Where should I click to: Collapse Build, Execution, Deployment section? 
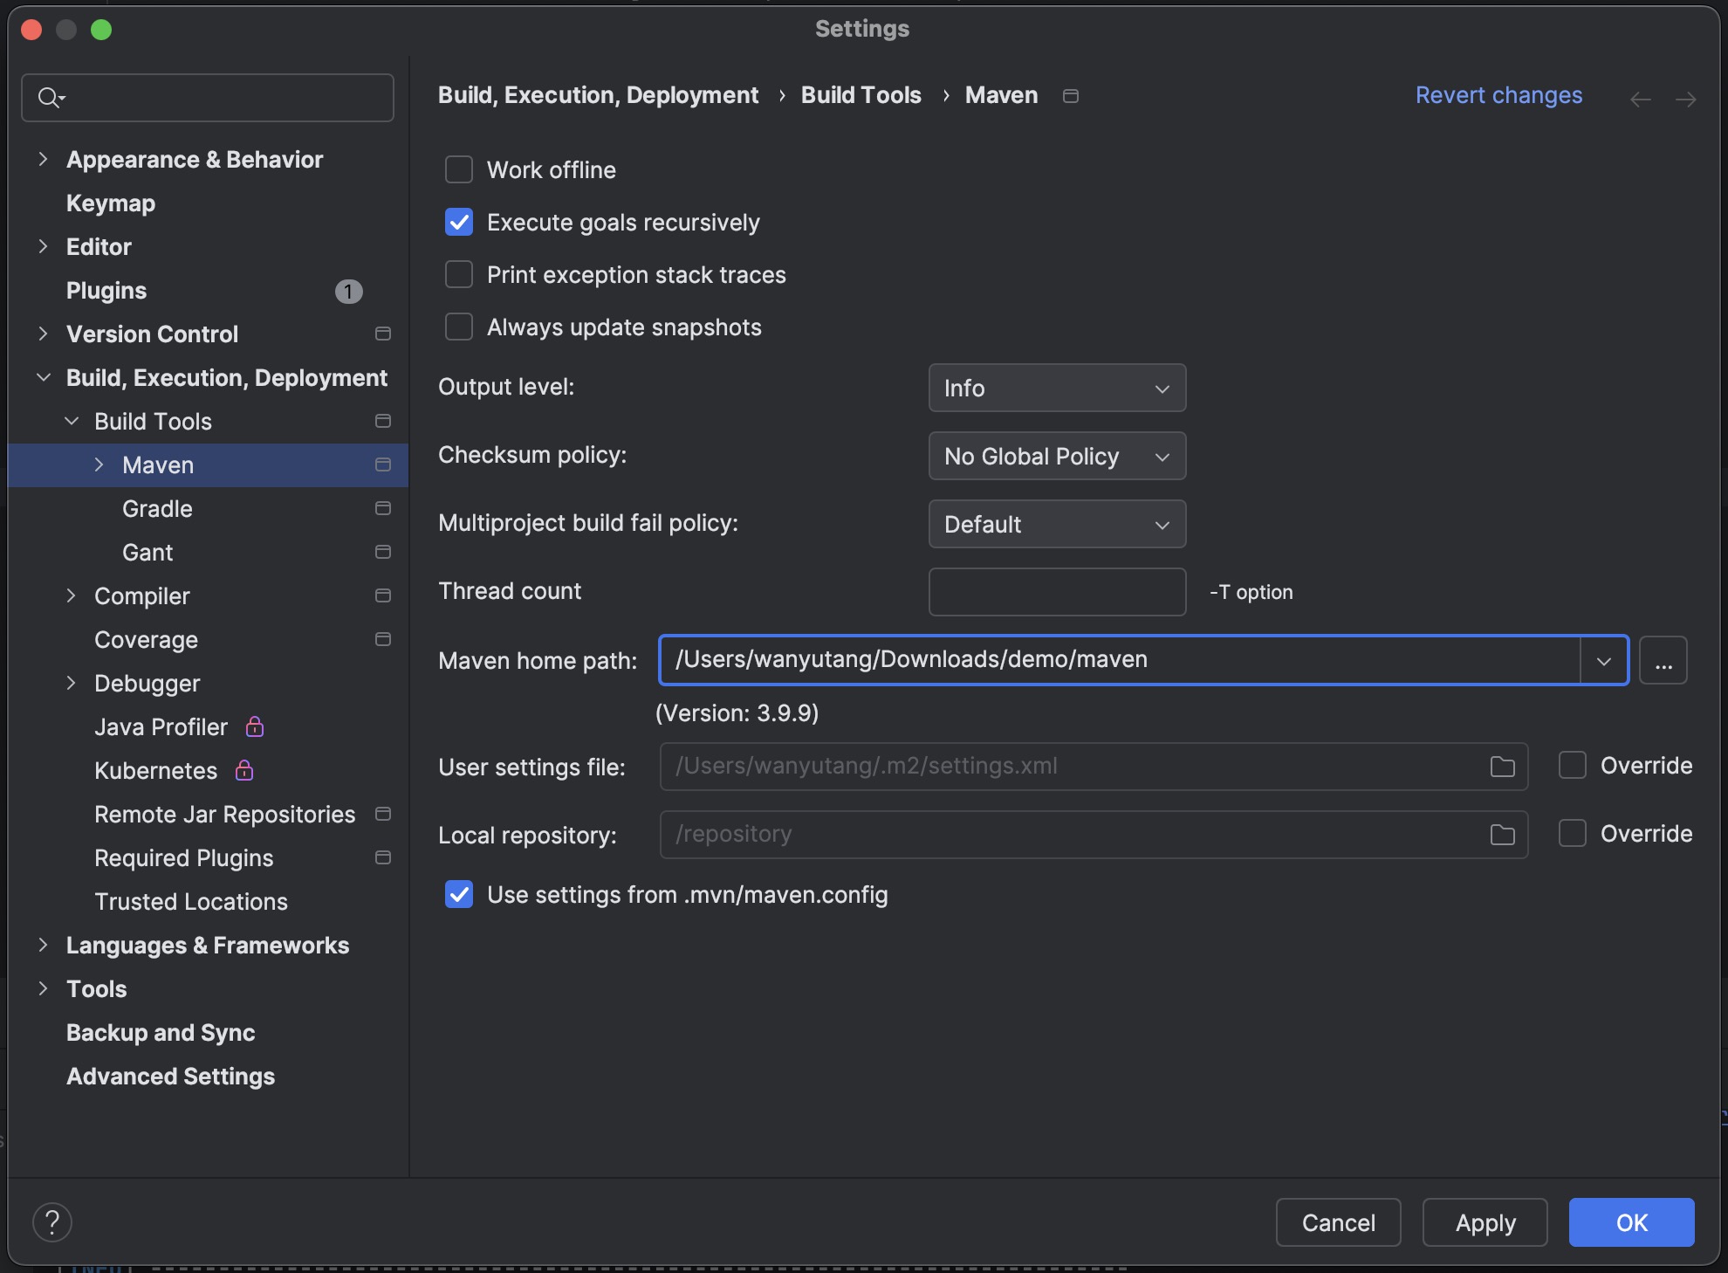(x=43, y=377)
